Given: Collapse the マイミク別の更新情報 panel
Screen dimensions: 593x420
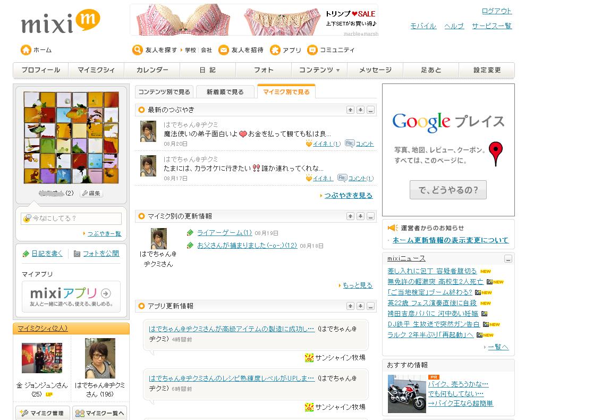Looking at the screenshot, I should click(x=371, y=216).
